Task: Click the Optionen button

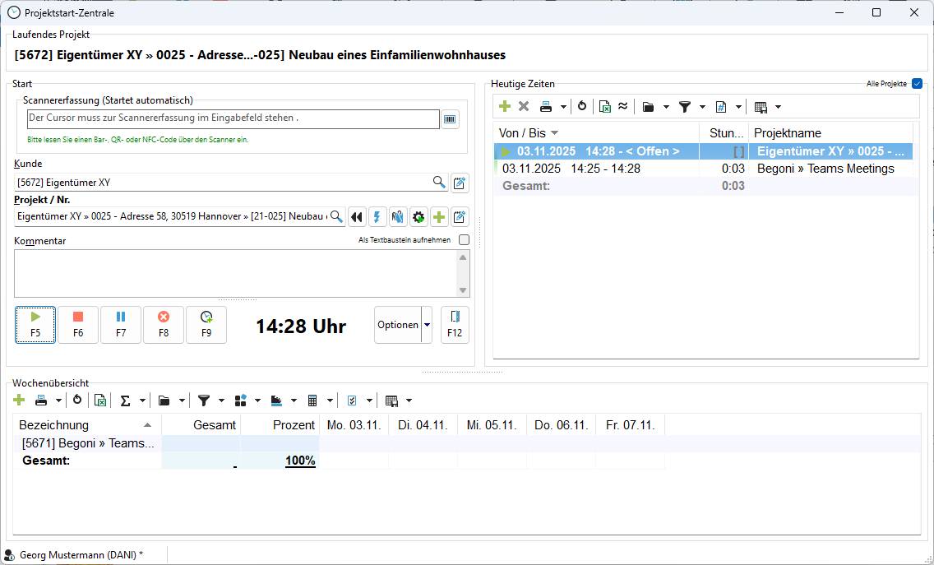Action: [x=398, y=325]
